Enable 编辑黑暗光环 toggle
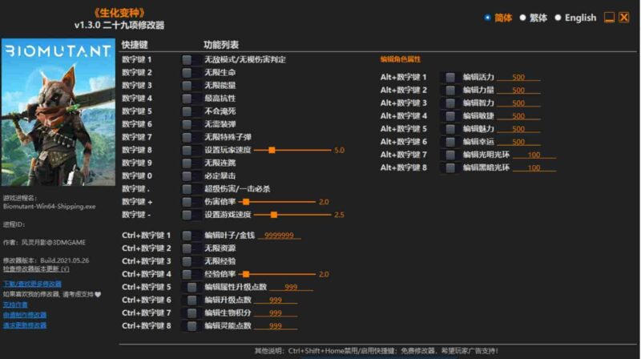The height and width of the screenshot is (359, 641). 450,167
